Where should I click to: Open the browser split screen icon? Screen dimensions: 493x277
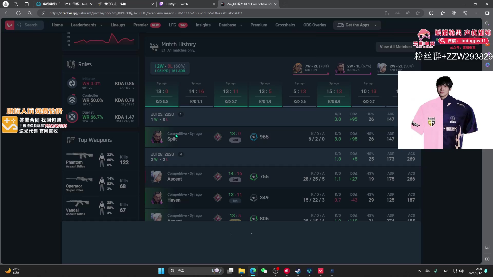(431, 13)
